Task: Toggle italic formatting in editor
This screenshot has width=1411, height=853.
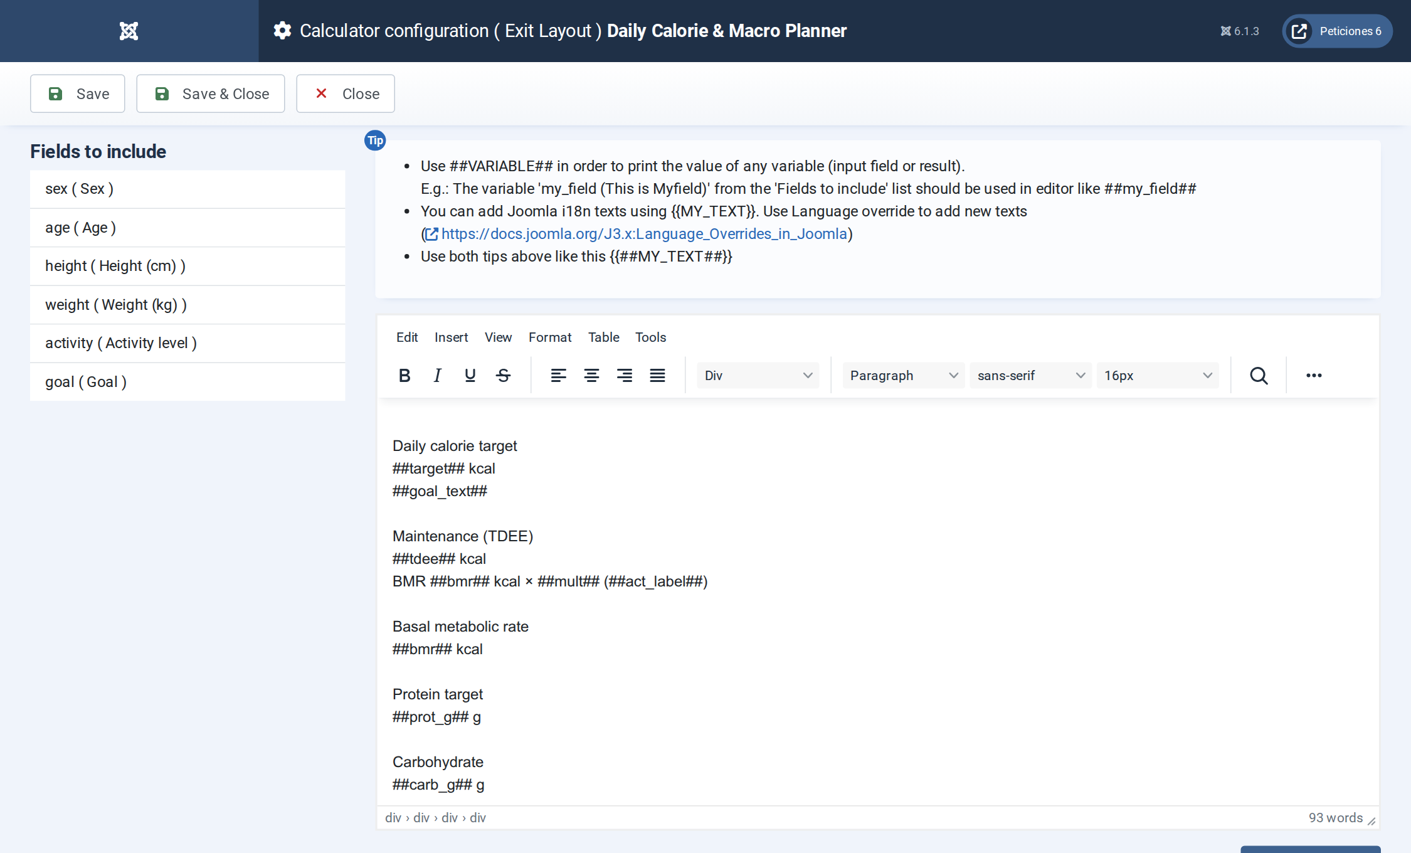Action: [437, 375]
